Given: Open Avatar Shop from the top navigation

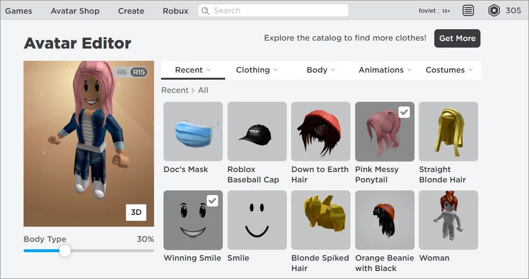Looking at the screenshot, I should pyautogui.click(x=75, y=10).
